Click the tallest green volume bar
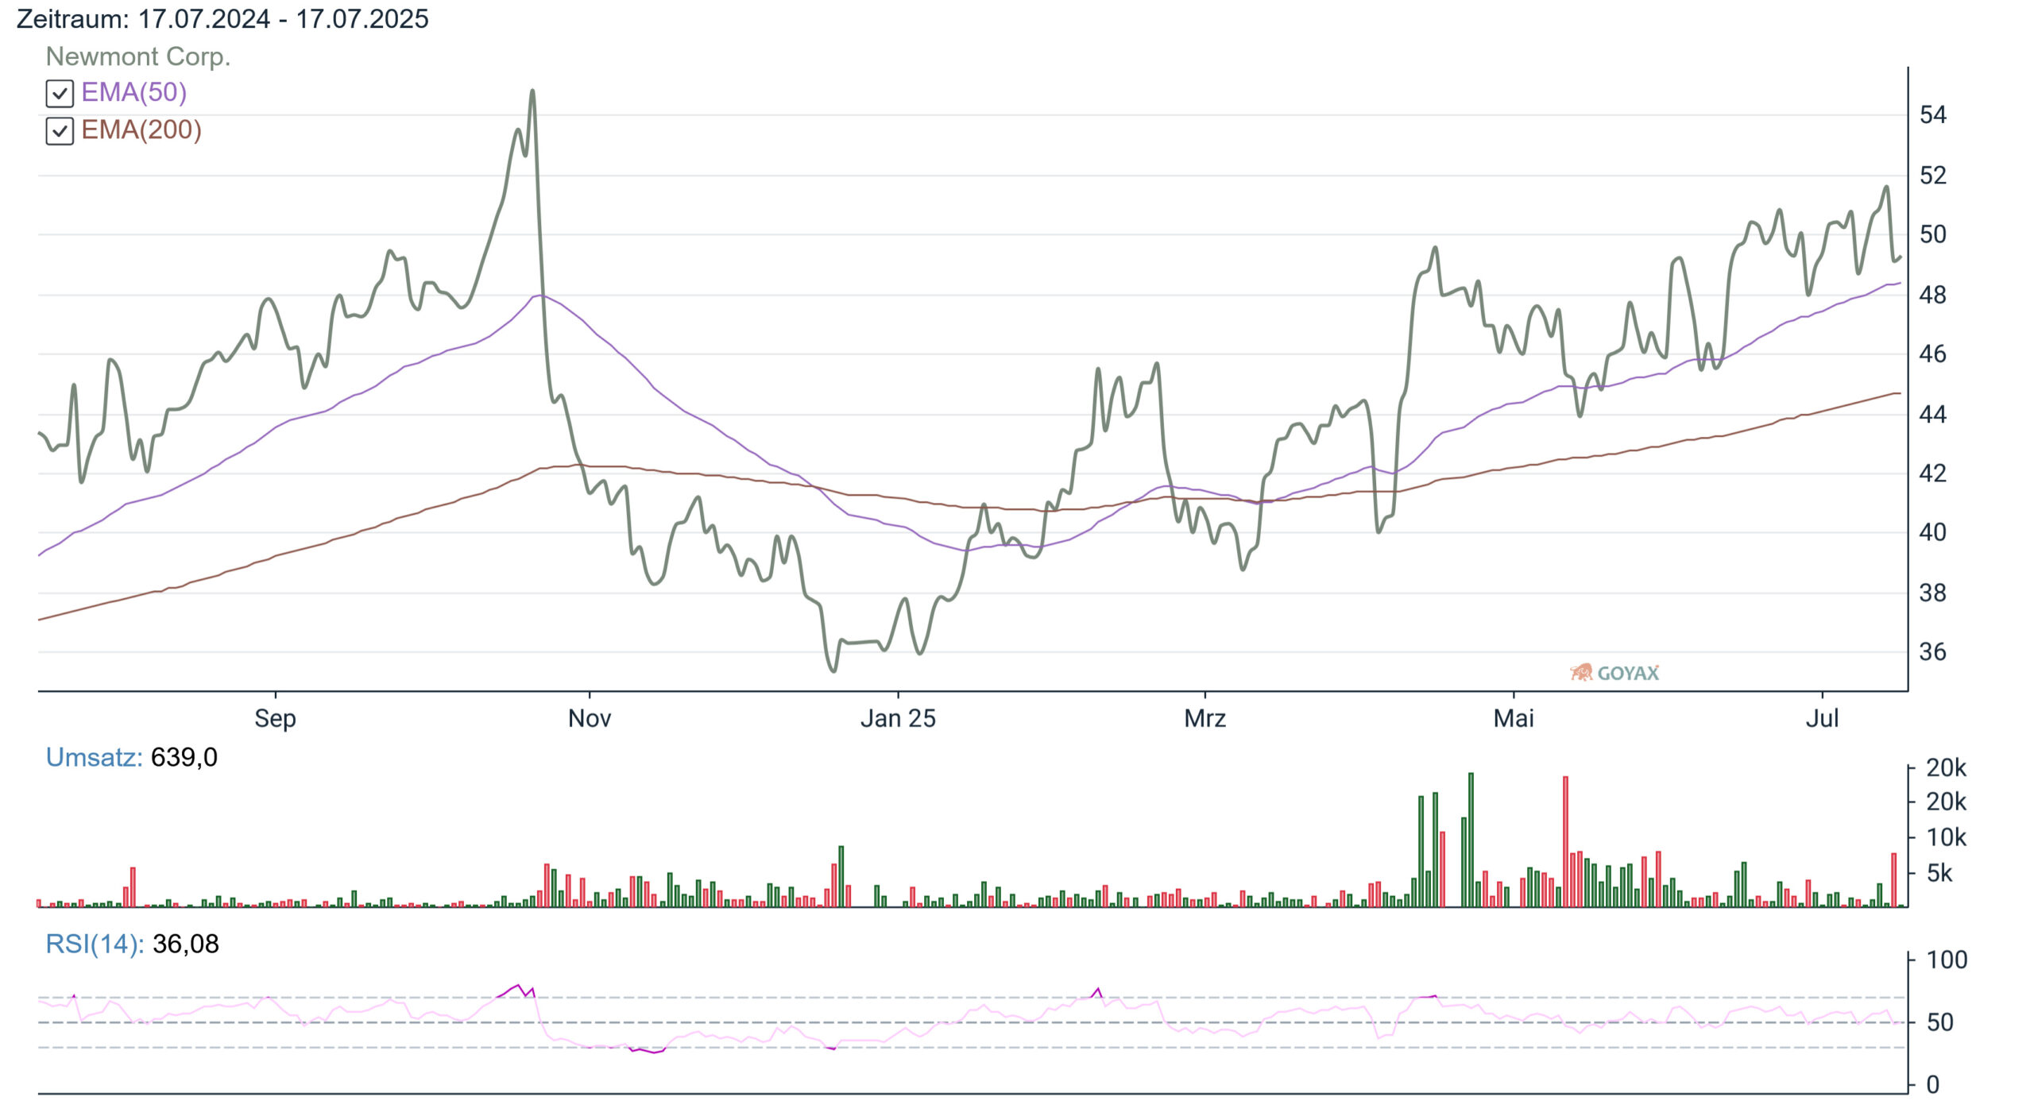This screenshot has height=1101, width=2034. coord(1471,840)
